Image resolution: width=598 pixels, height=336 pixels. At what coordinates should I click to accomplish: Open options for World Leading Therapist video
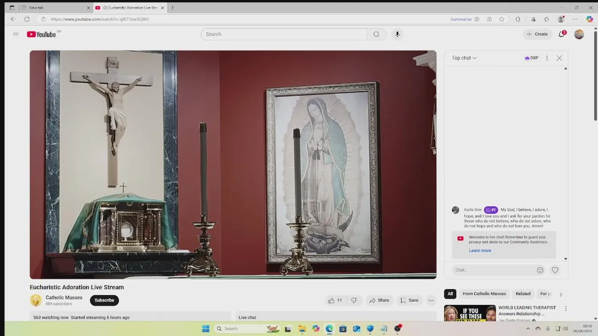pyautogui.click(x=566, y=308)
